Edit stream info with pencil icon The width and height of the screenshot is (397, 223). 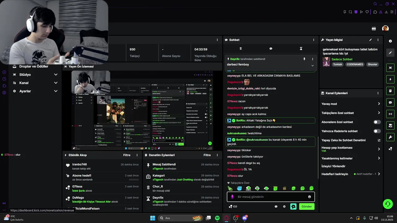coord(370,40)
